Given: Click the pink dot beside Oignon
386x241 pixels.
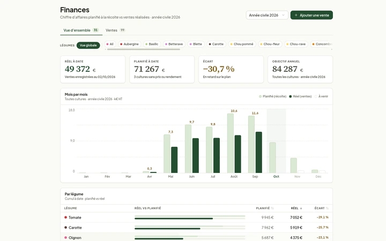Looking at the screenshot, I should [66, 238].
